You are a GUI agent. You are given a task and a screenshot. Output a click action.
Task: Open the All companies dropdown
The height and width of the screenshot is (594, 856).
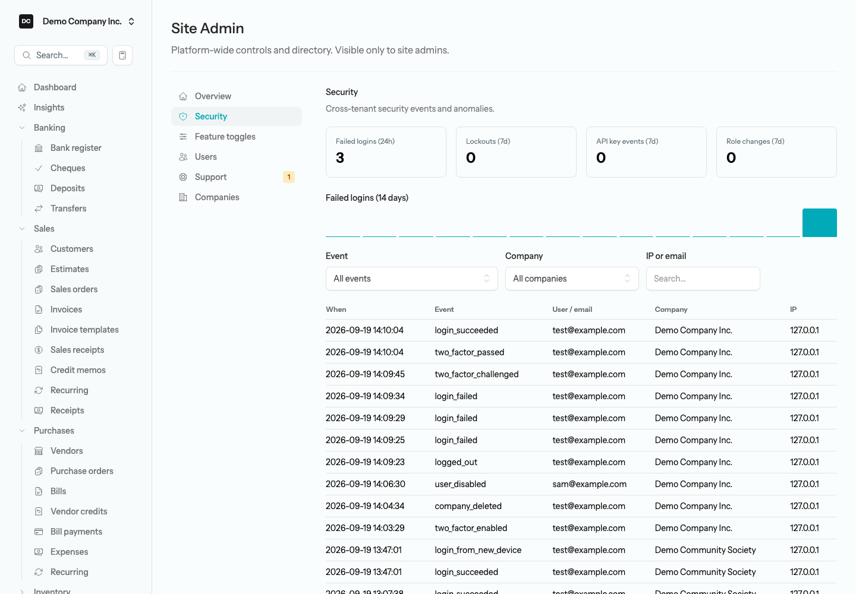[x=572, y=279]
